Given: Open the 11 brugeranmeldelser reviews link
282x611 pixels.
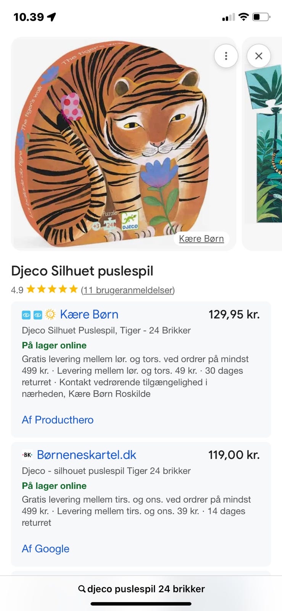Looking at the screenshot, I should pyautogui.click(x=128, y=290).
